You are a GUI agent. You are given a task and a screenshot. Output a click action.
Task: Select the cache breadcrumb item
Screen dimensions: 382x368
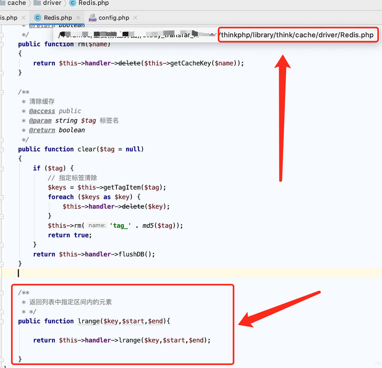tap(17, 3)
